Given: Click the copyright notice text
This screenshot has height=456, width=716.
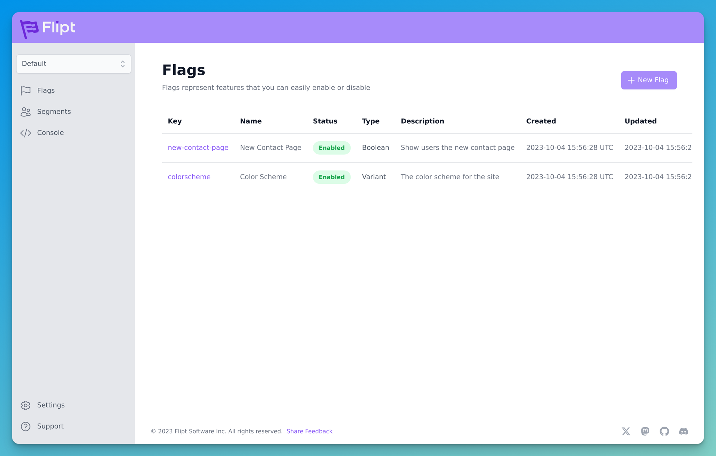Looking at the screenshot, I should [x=217, y=431].
